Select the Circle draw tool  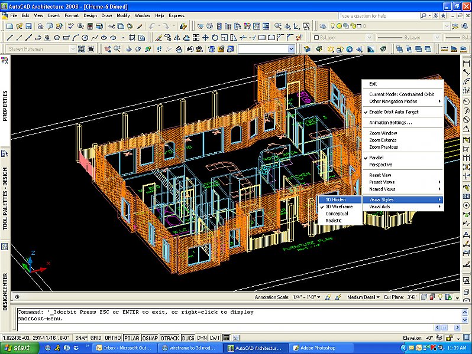click(85, 38)
